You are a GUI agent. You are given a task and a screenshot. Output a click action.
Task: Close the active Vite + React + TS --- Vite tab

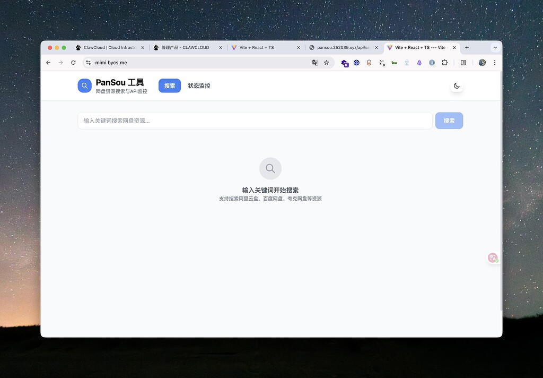click(454, 47)
